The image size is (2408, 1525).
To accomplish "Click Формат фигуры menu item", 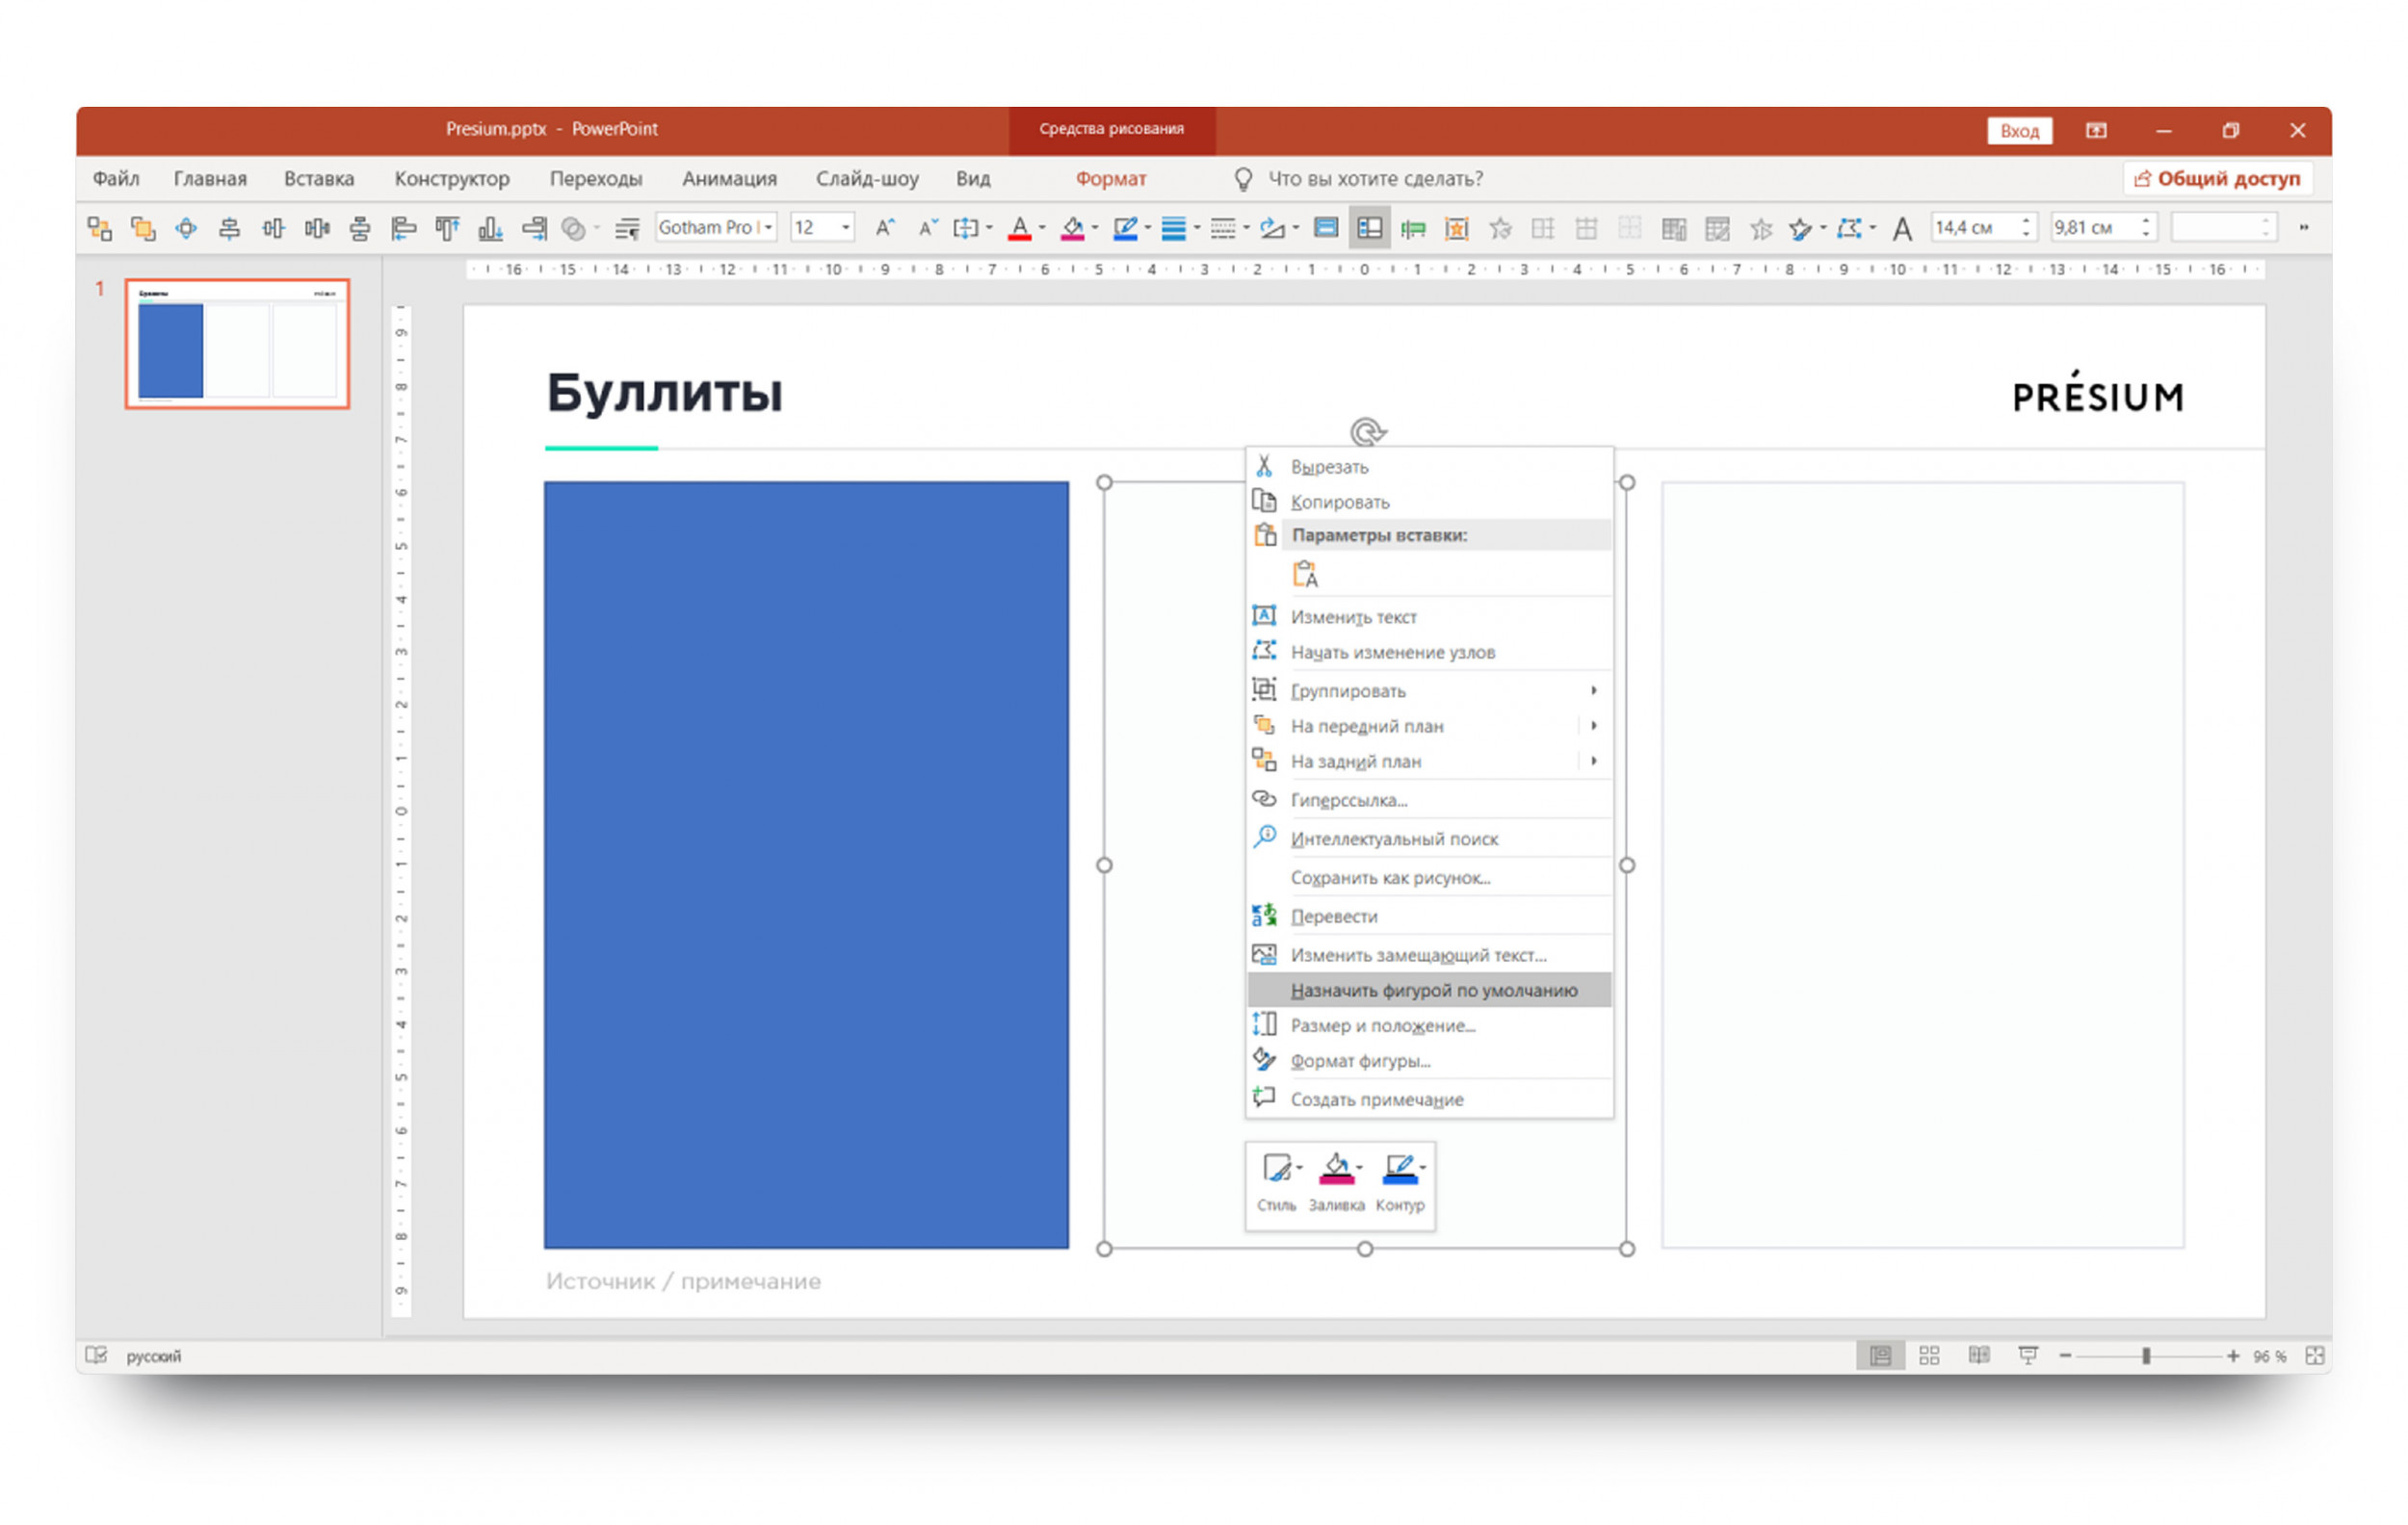I will coord(1364,1058).
